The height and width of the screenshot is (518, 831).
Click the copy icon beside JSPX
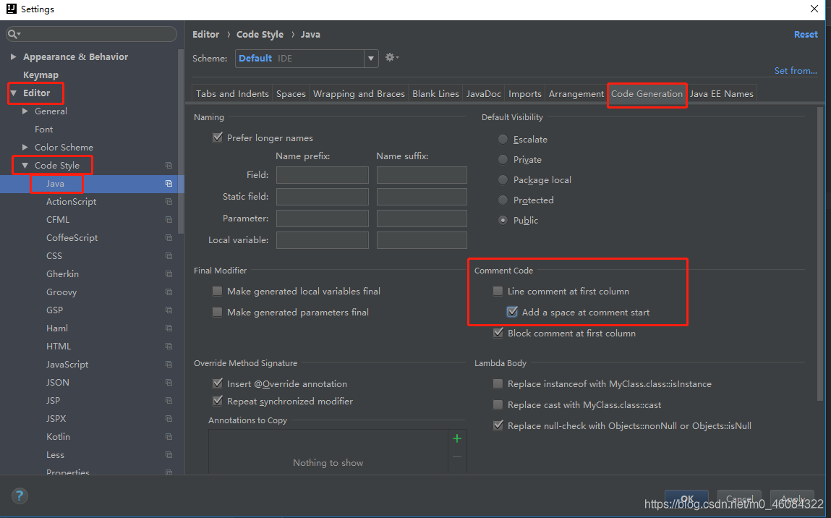point(169,418)
